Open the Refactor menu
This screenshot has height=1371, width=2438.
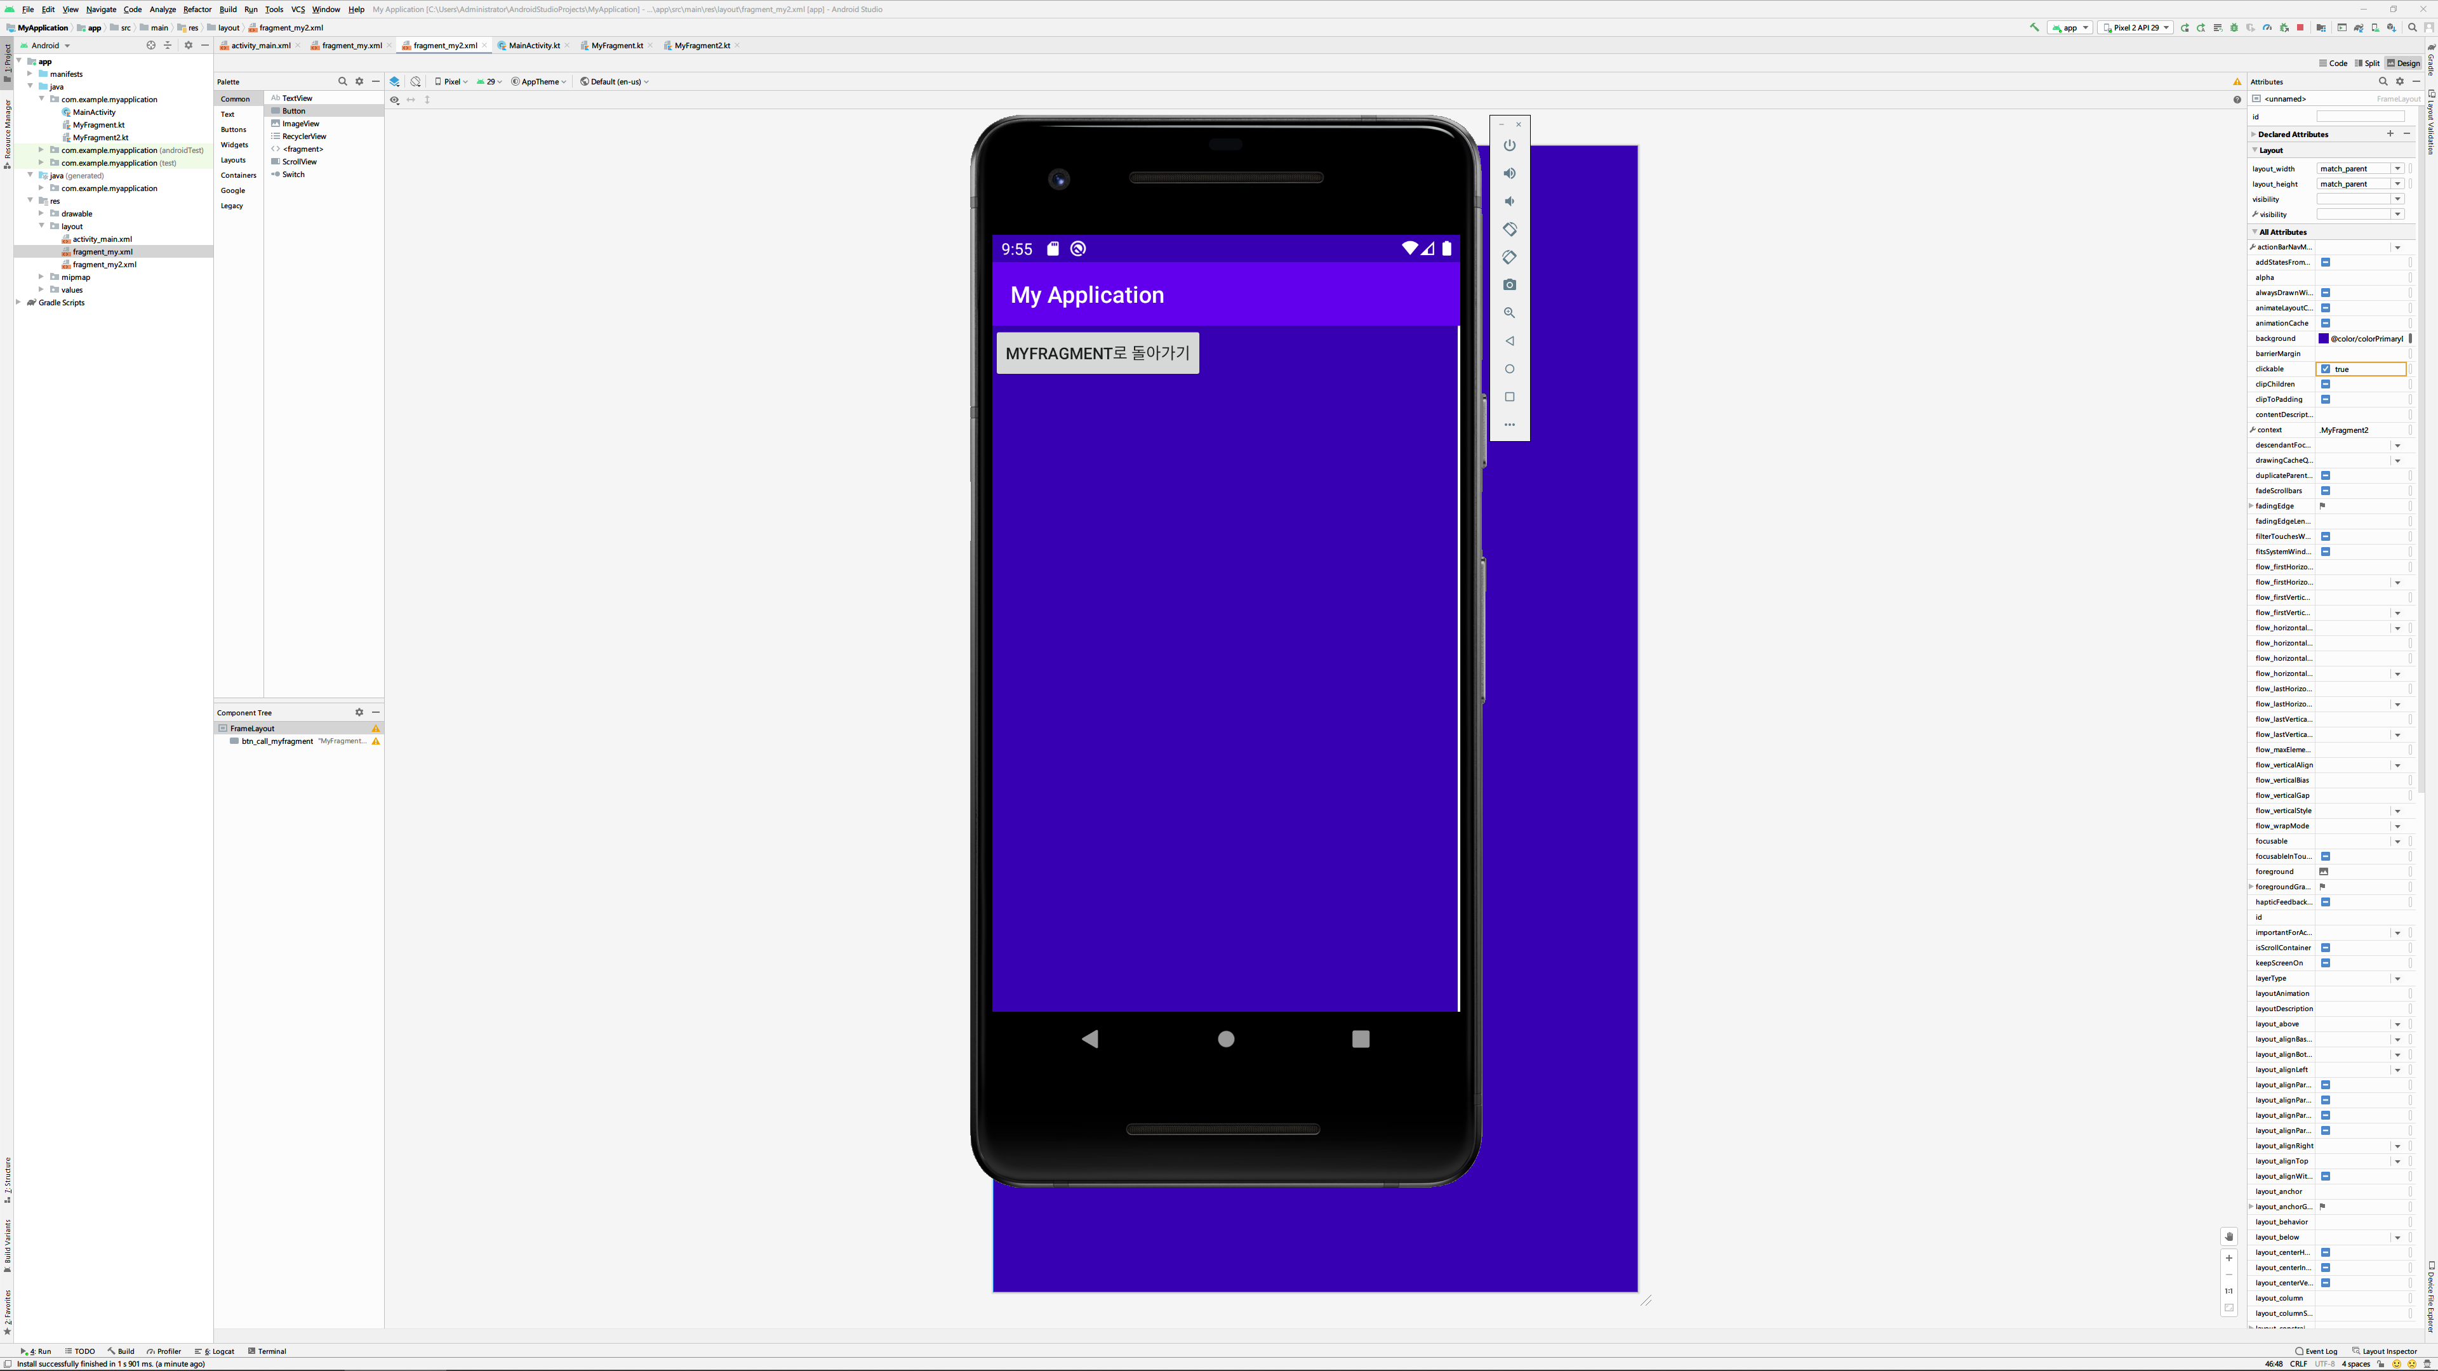pos(197,10)
